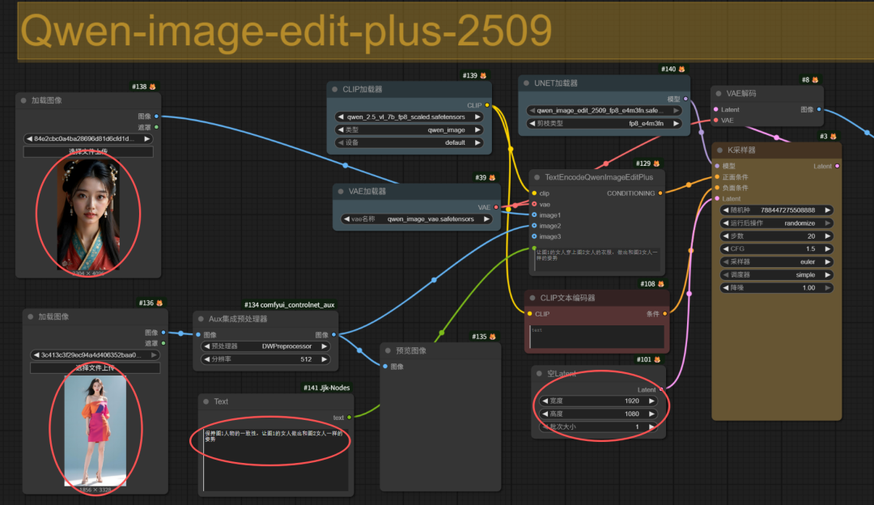Open the qwen_2.5_vl_7b_fp8_scaled.safetensors clip selector
Viewport: 874px width, 505px height.
tap(409, 117)
